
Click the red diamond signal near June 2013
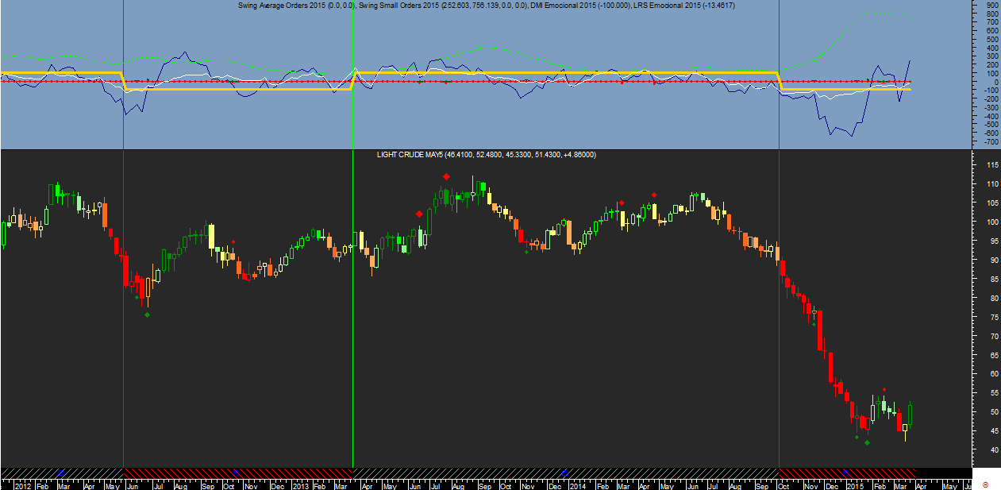[418, 214]
